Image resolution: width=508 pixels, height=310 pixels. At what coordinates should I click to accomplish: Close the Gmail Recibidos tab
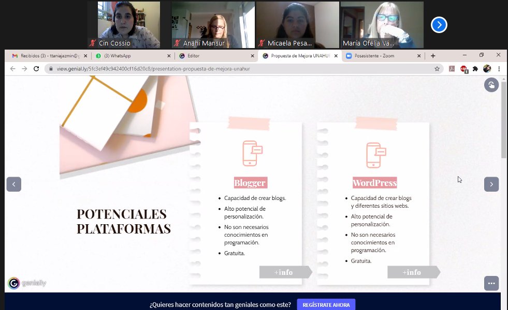[x=85, y=56]
